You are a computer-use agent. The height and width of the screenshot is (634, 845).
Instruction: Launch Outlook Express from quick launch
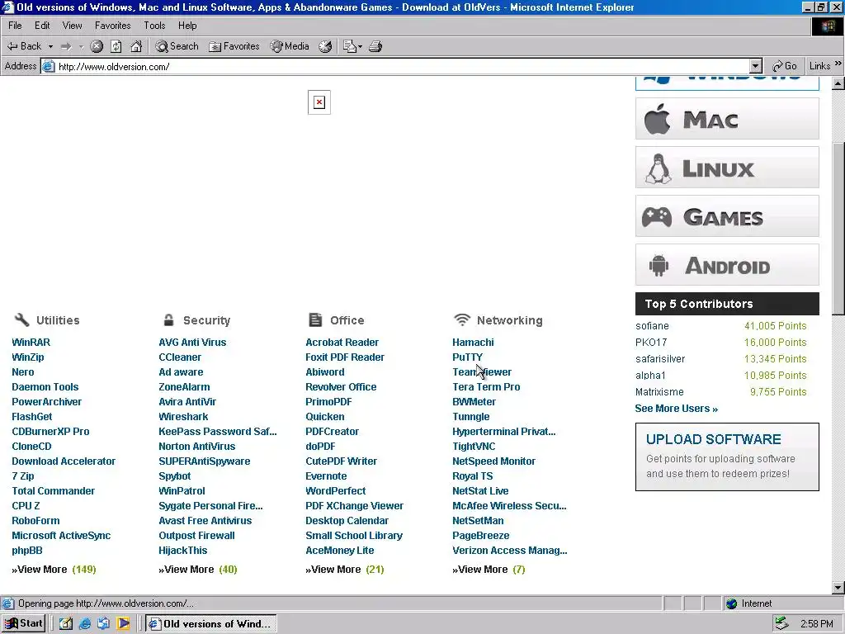click(x=103, y=624)
